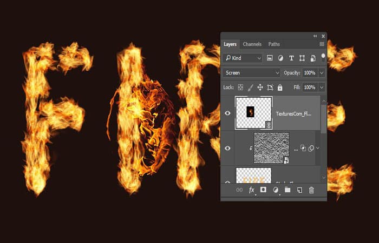
Task: Select the FIRE text layer thumbnail
Action: [x=253, y=175]
